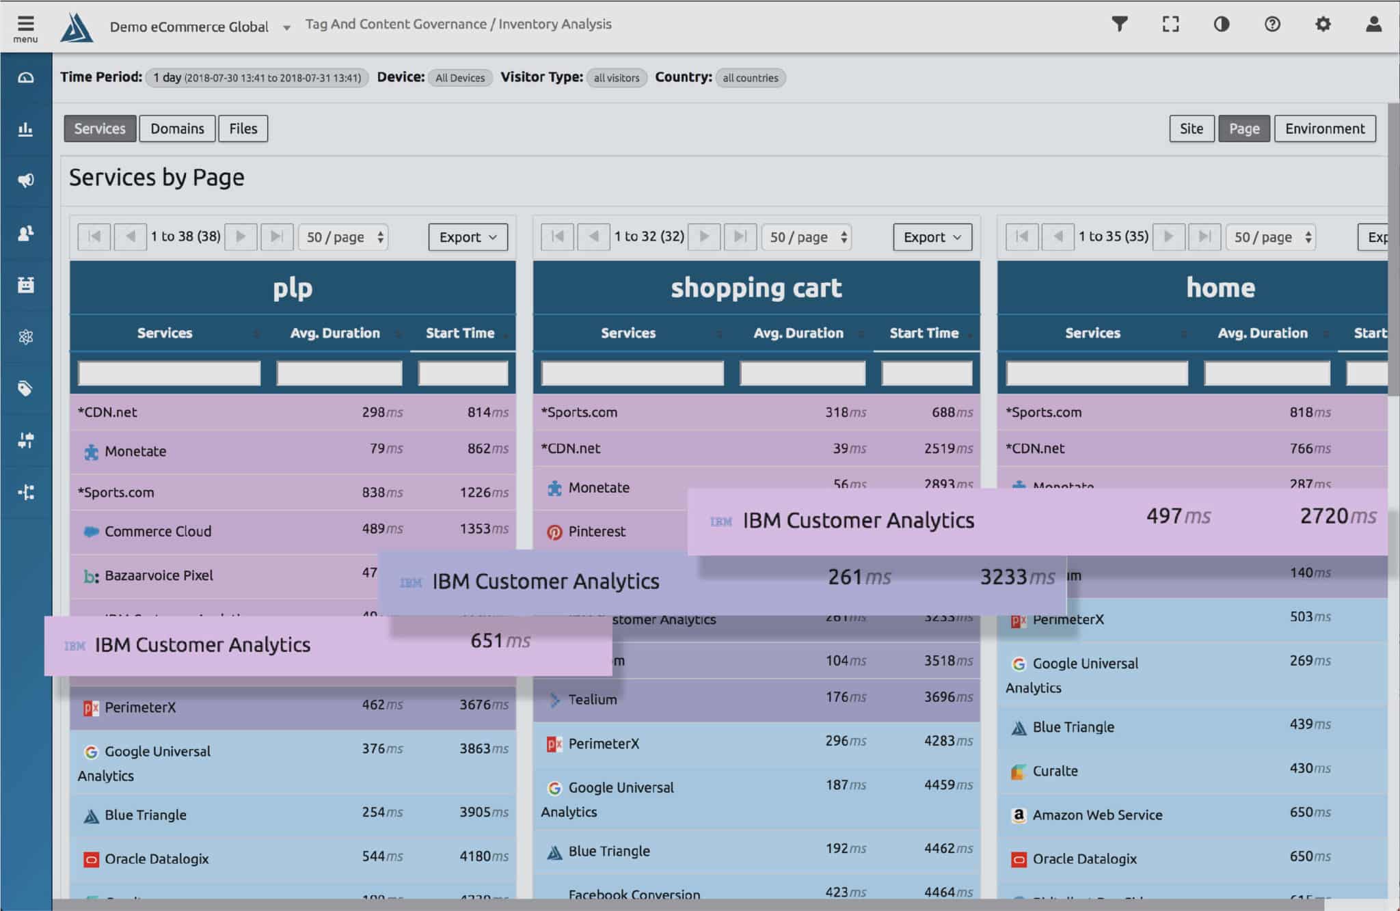Go to previous page in plp table
Screen dimensions: 1400x911
tap(130, 236)
